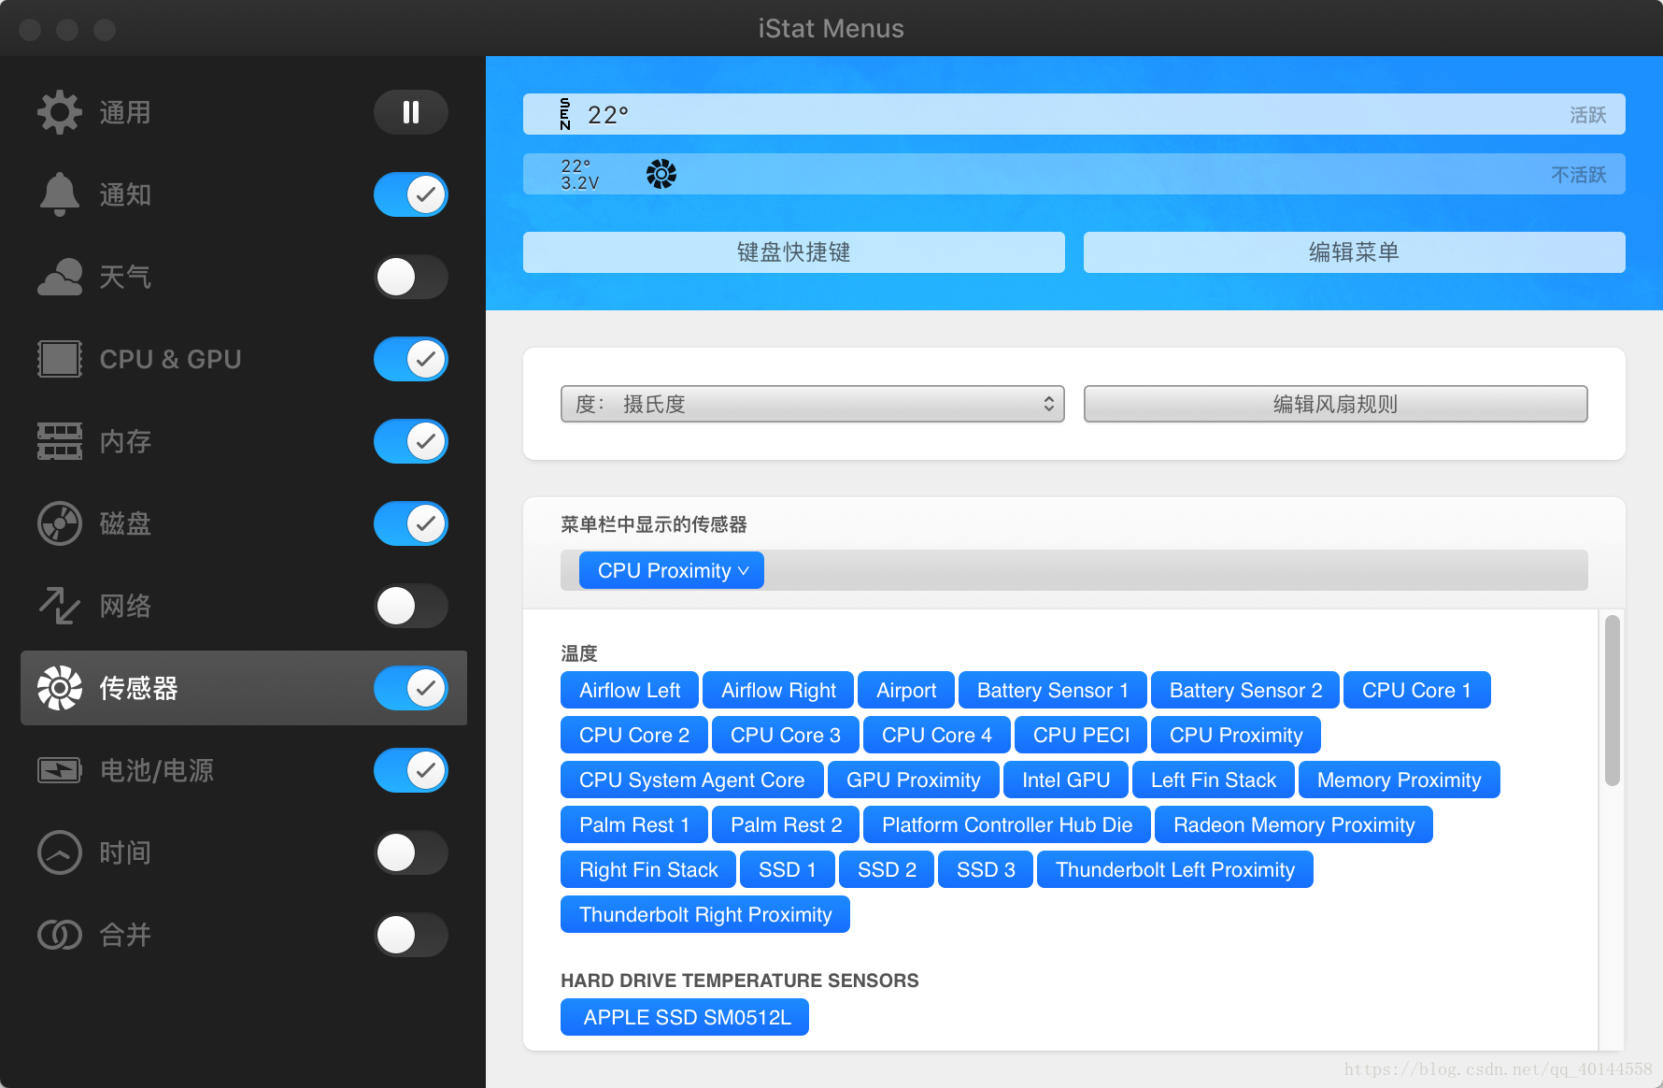This screenshot has width=1663, height=1088.
Task: Open the 度: 摄氏度 unit dropdown
Action: [x=813, y=404]
